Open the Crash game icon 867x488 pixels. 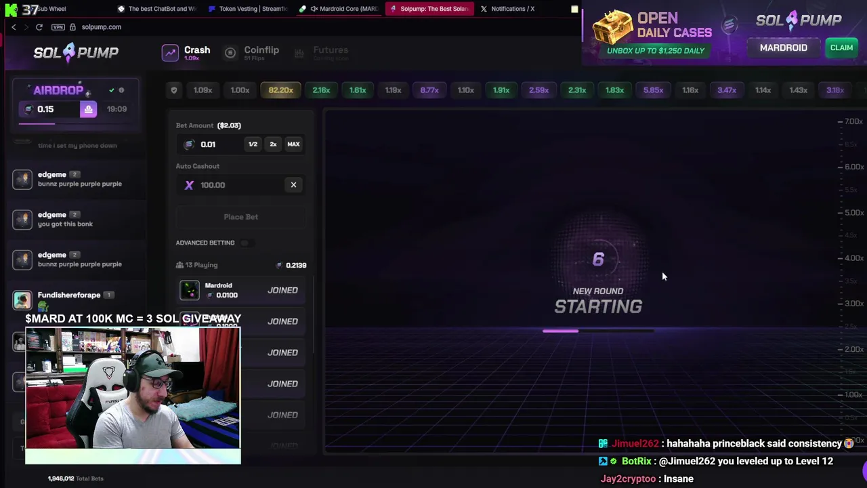pyautogui.click(x=170, y=53)
